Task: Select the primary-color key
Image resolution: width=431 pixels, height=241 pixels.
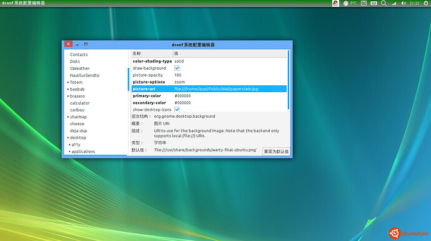Action: tap(147, 96)
